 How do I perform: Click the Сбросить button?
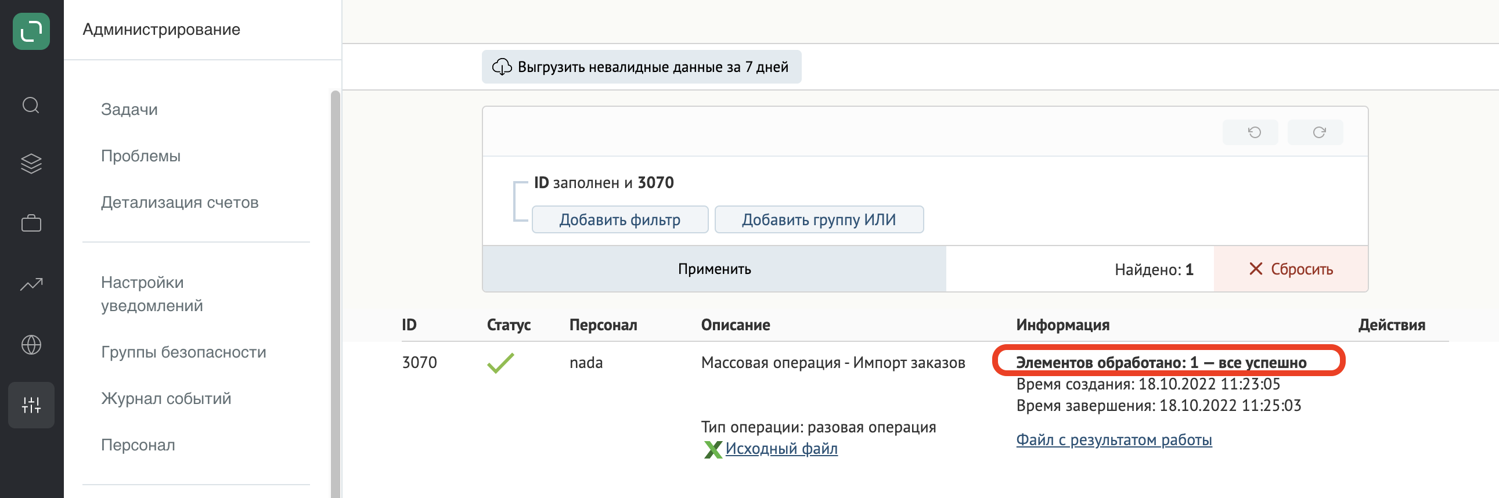pyautogui.click(x=1291, y=269)
